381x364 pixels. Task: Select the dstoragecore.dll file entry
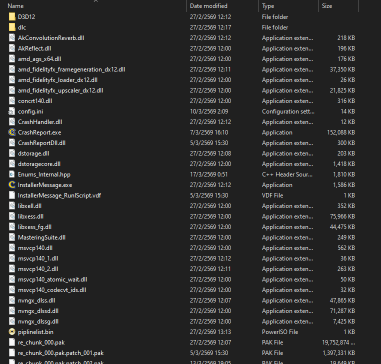point(39,164)
